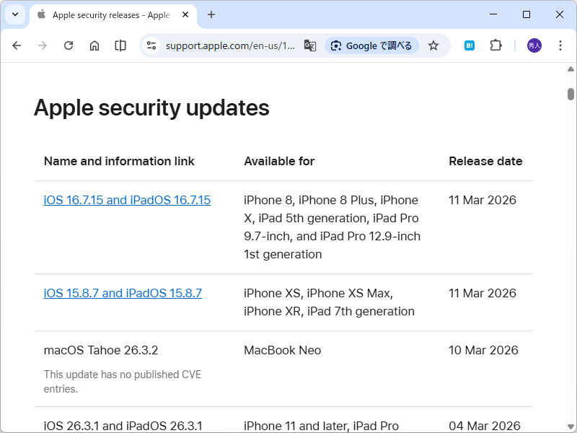Image resolution: width=577 pixels, height=433 pixels.
Task: Open the side panel icon
Action: 120,45
